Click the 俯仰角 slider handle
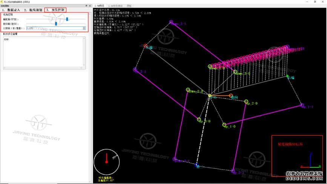Screen dimensions: 327x184 click(56, 23)
